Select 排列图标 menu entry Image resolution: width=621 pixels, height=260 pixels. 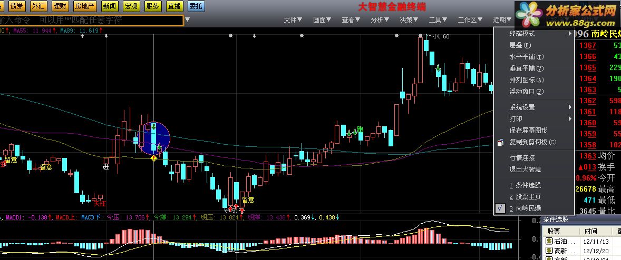[x=533, y=80]
